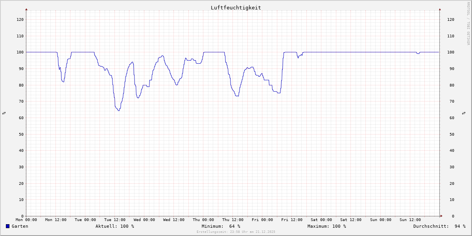This screenshot has width=472, height=236.
Task: Click the "Tue 00:00" time axis label
Action: [x=85, y=220]
